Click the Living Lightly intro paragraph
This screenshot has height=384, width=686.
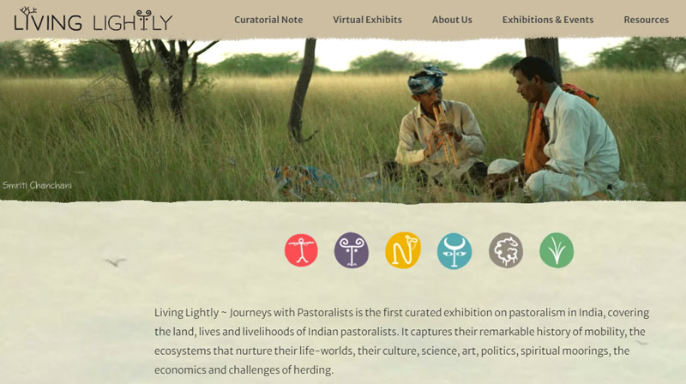tap(401, 341)
